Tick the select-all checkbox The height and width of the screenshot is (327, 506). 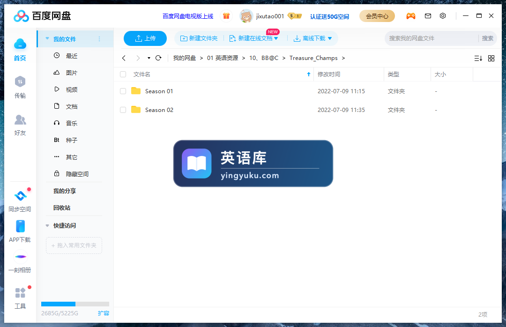tap(123, 74)
